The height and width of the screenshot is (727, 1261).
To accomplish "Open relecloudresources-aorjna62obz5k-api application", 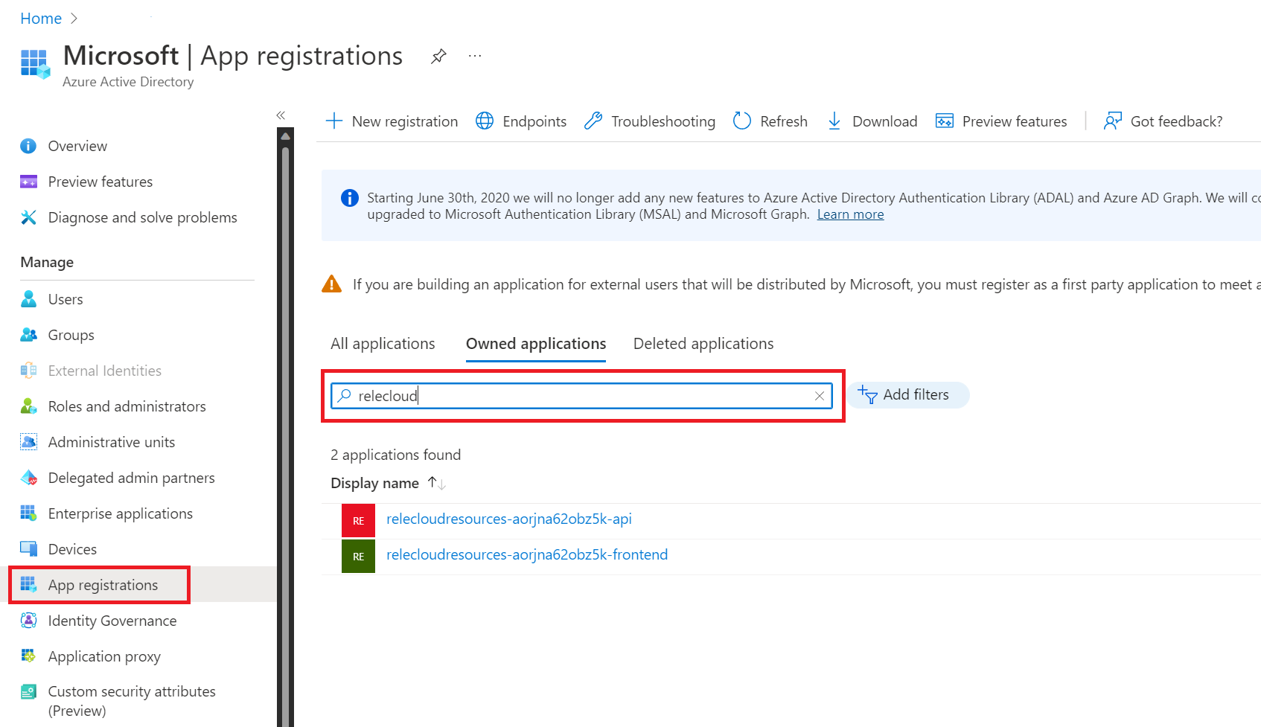I will point(509,519).
